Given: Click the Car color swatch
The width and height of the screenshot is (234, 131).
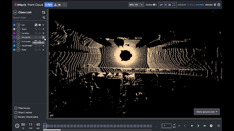Looking at the screenshot, I should tap(14, 25).
